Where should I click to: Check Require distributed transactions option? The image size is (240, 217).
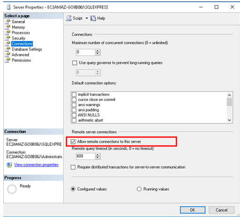(73, 167)
